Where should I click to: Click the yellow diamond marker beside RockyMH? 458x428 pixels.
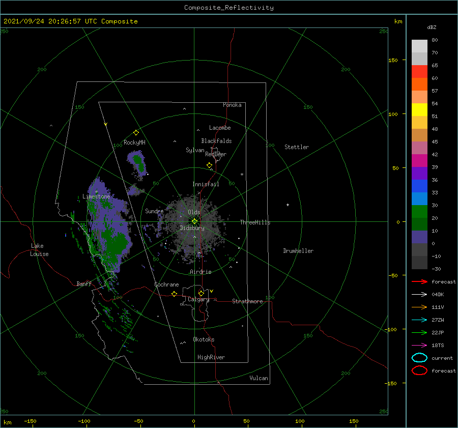[136, 133]
